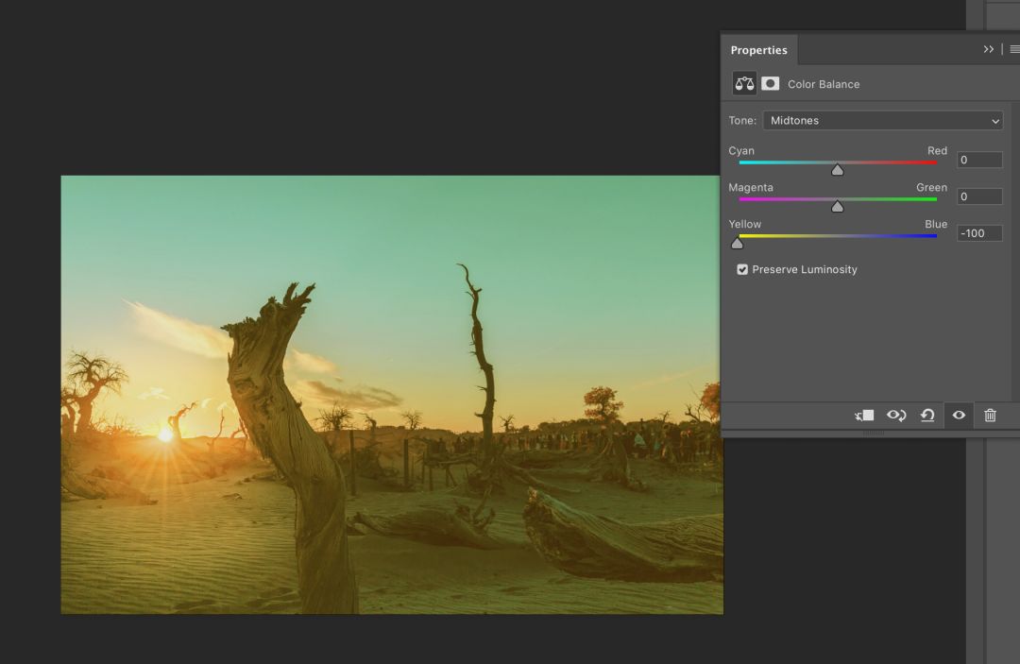
Task: Click the clip to layer icon
Action: [864, 416]
